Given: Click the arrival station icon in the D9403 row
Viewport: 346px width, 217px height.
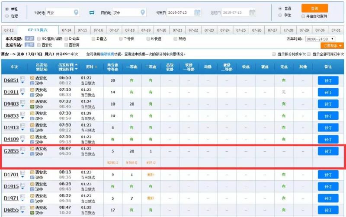Looking at the screenshot, I should tap(32, 107).
